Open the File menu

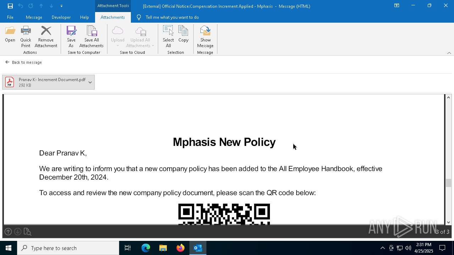(x=10, y=17)
